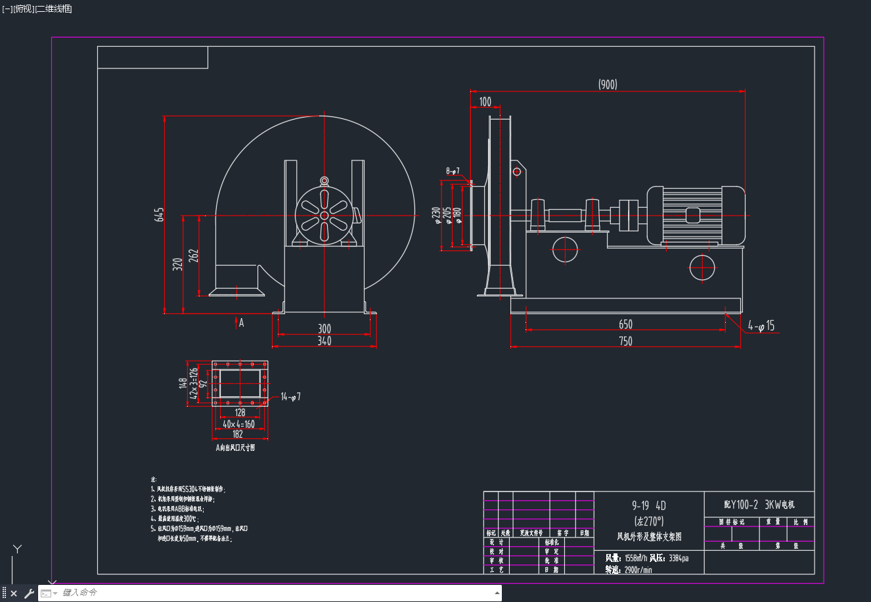
Task: Select the 300℃ temperature note line
Action: point(175,519)
